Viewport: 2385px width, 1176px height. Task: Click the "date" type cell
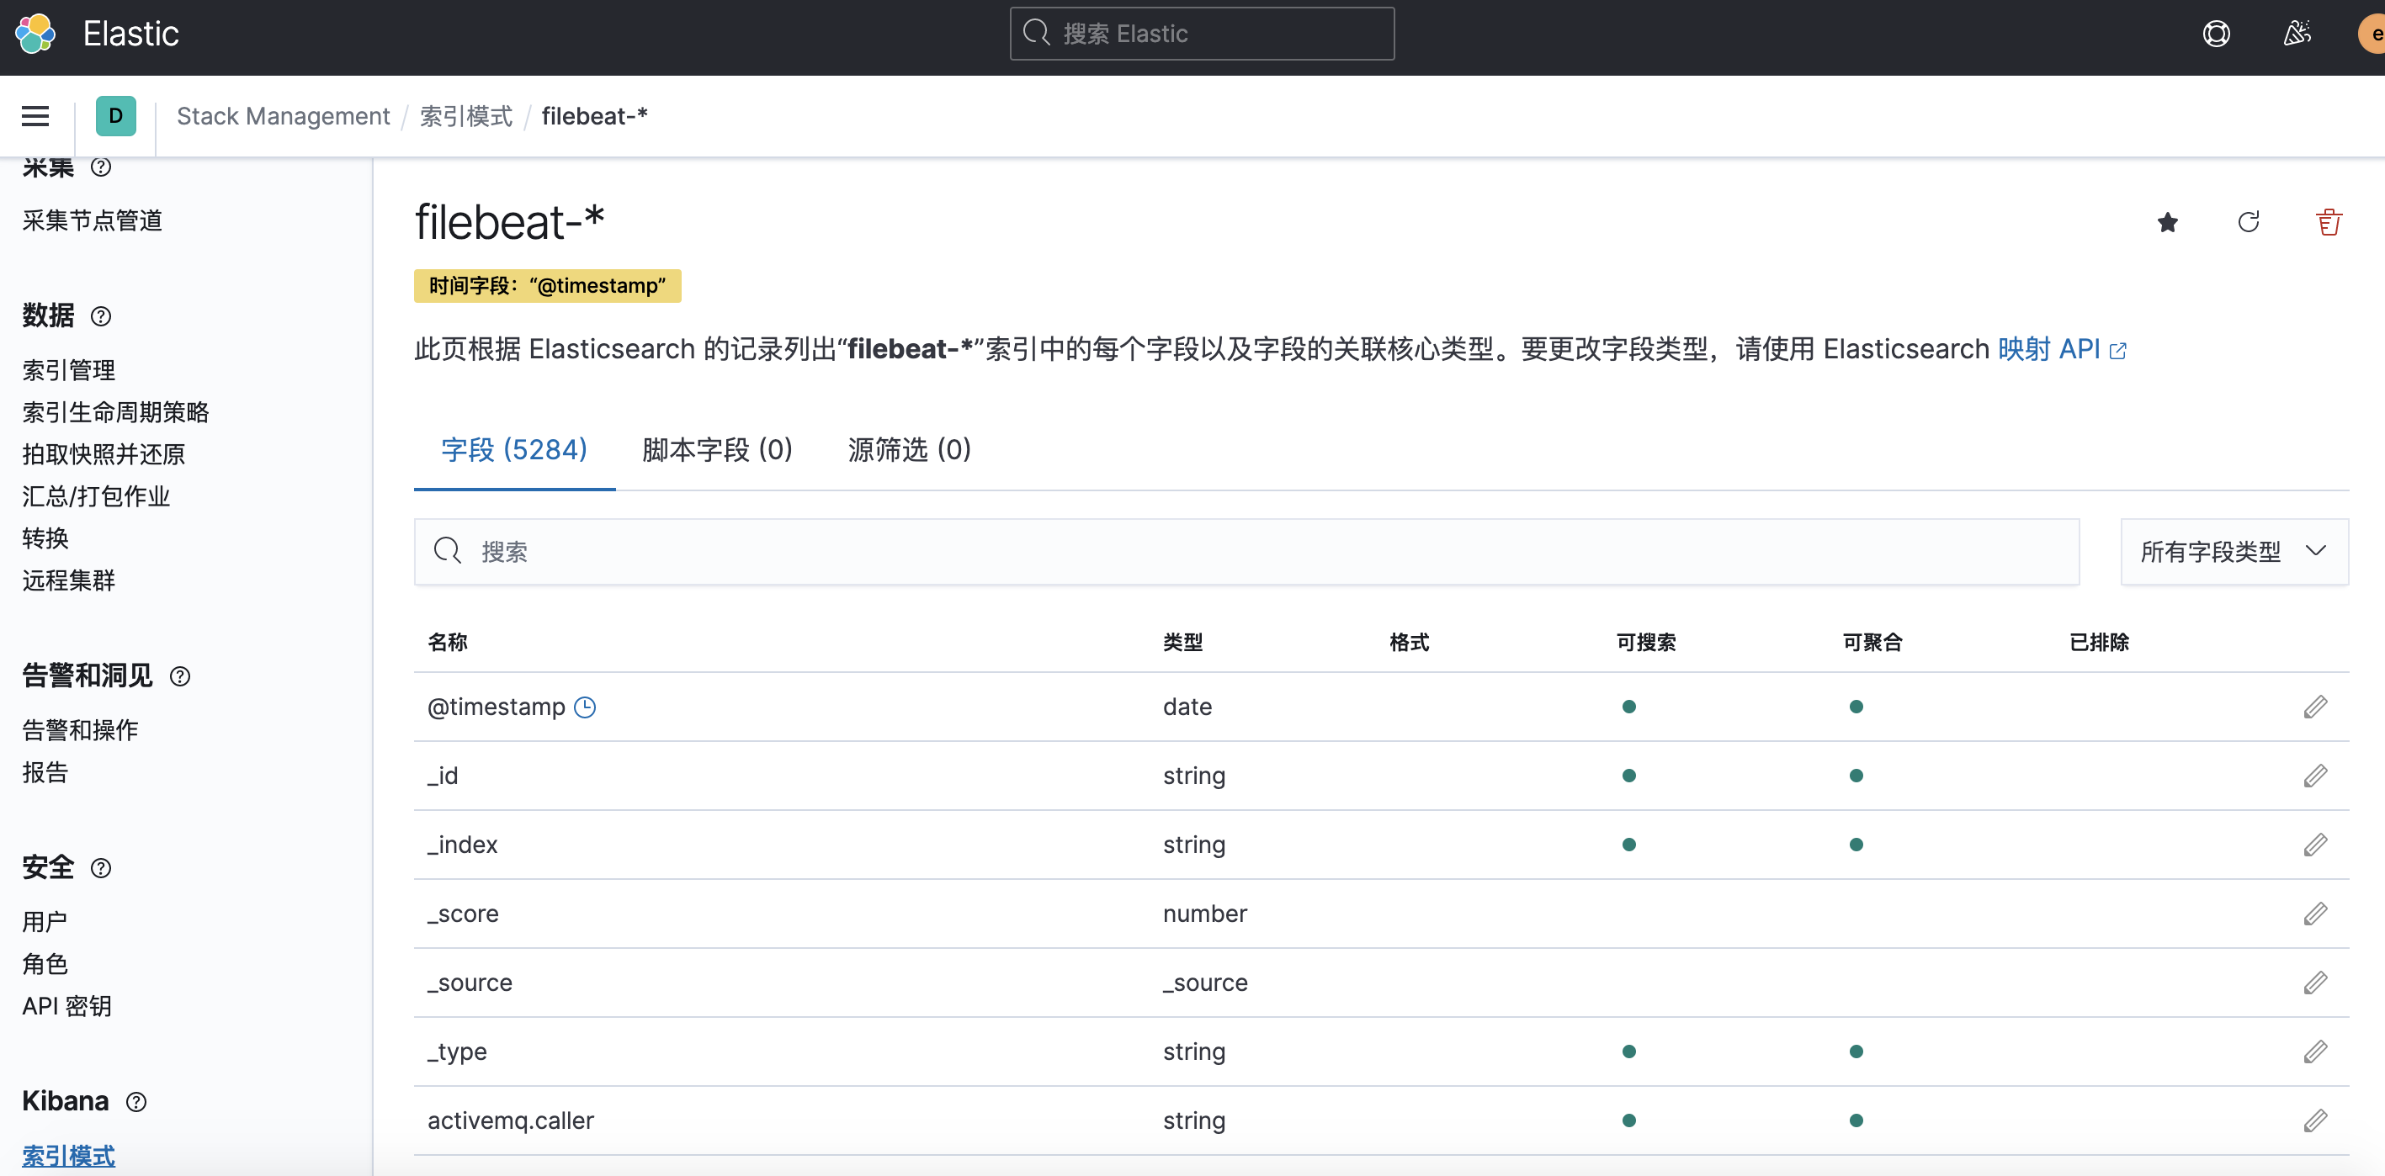click(x=1187, y=707)
